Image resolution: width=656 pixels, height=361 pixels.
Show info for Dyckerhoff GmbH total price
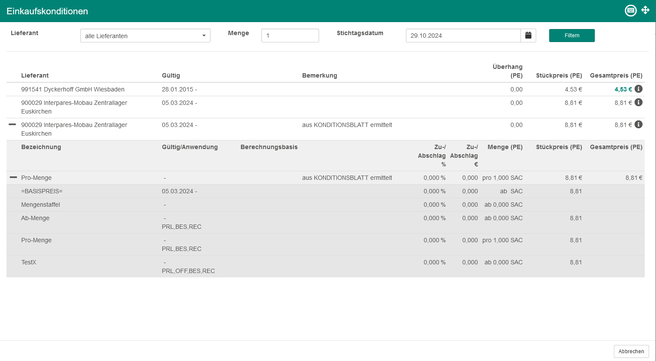[638, 89]
